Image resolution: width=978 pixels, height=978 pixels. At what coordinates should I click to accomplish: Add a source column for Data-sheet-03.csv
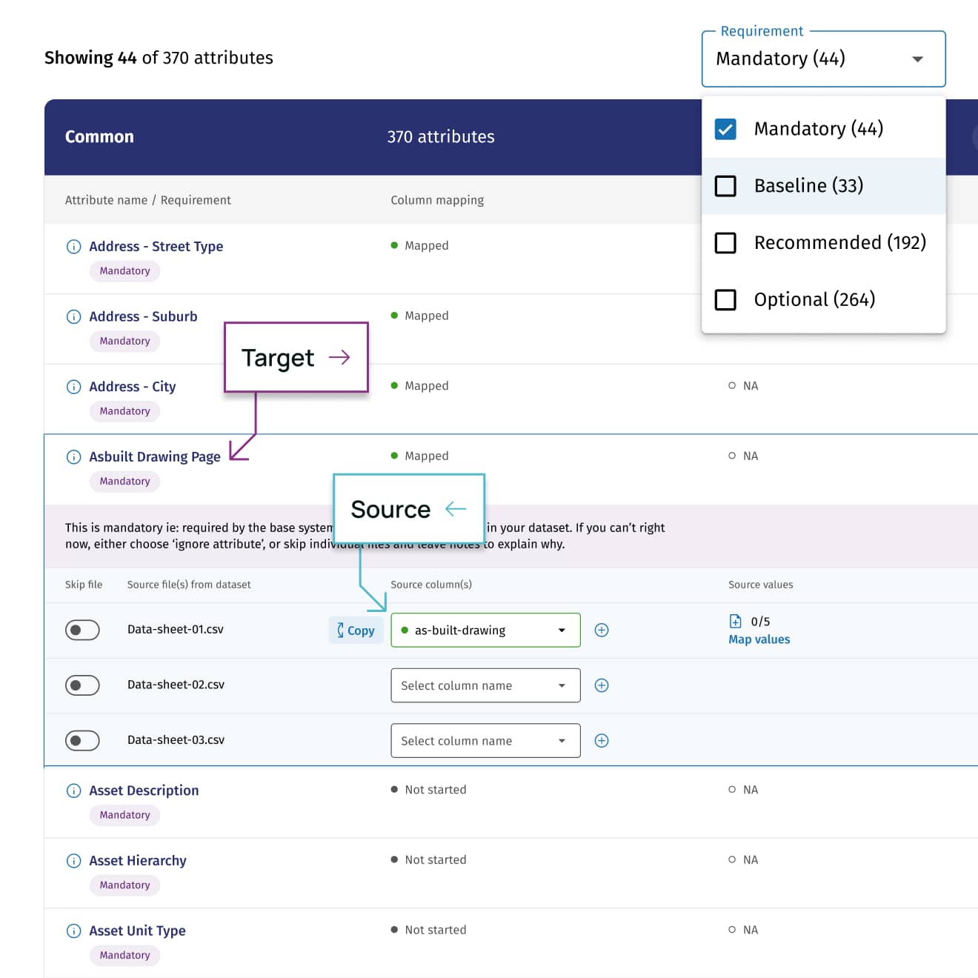click(x=602, y=740)
